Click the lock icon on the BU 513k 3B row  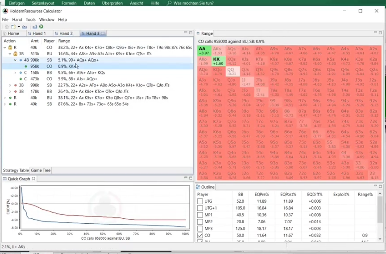[x=15, y=53]
